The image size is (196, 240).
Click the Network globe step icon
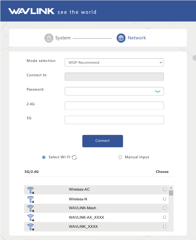pyautogui.click(x=121, y=38)
